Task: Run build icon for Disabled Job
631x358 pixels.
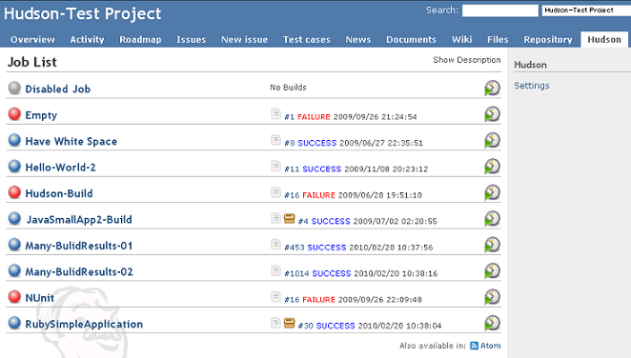Action: (492, 88)
